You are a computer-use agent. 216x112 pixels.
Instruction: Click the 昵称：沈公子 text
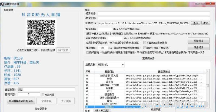[x=14, y=58]
